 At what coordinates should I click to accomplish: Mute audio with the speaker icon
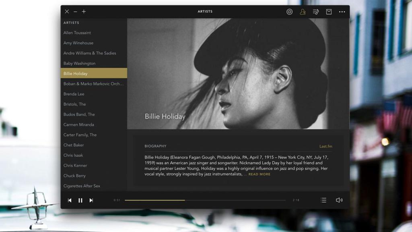coord(339,200)
